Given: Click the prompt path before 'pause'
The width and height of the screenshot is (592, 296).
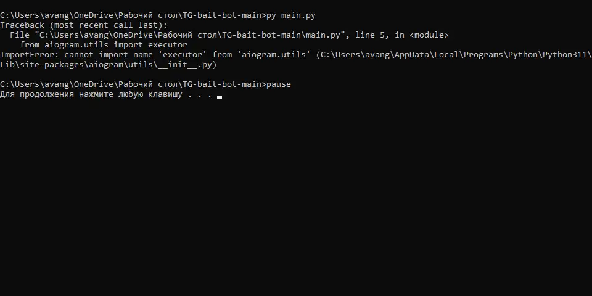Looking at the screenshot, I should click(133, 84).
